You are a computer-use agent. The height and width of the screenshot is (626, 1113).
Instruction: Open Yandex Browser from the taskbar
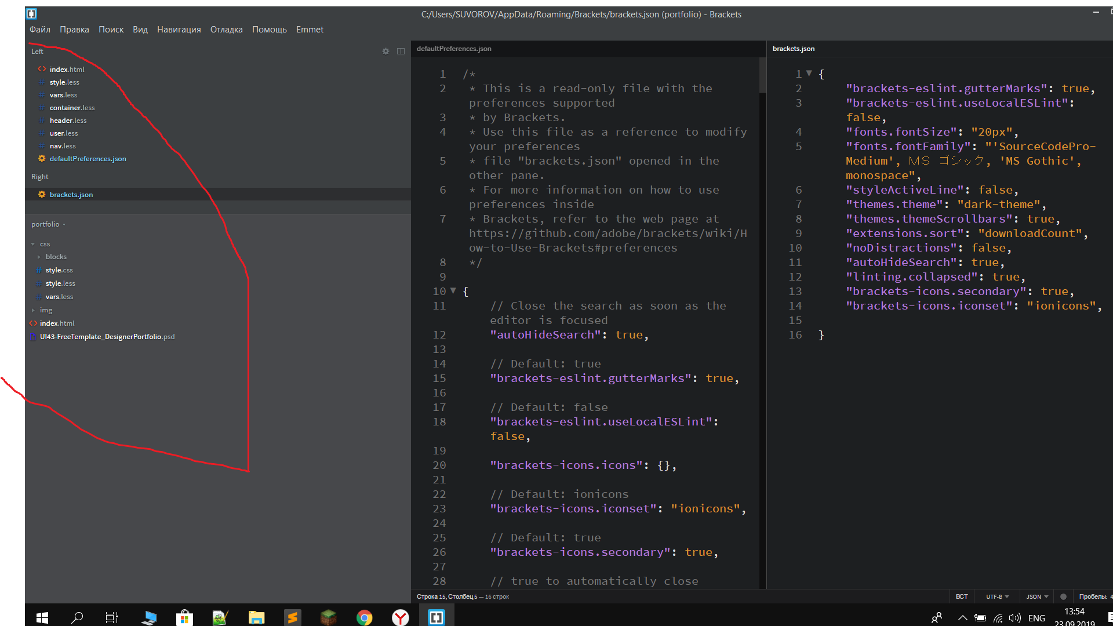(x=400, y=618)
